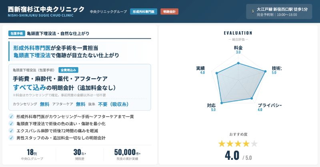Click the first gold rating star
The image size is (320, 167).
tap(222, 143)
